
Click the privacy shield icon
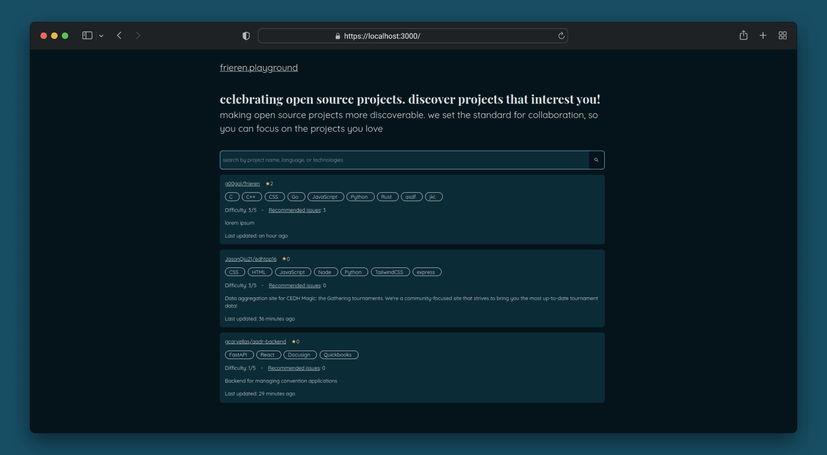[246, 36]
